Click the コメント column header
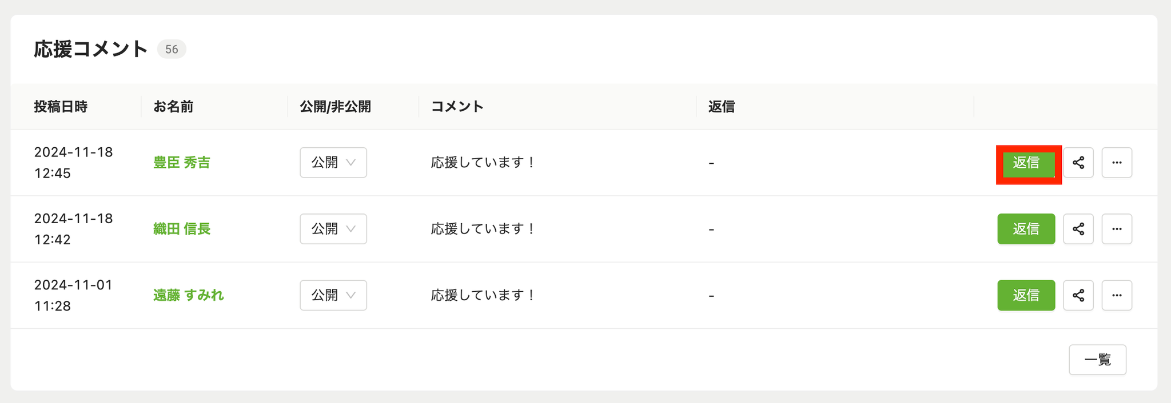 pyautogui.click(x=457, y=107)
